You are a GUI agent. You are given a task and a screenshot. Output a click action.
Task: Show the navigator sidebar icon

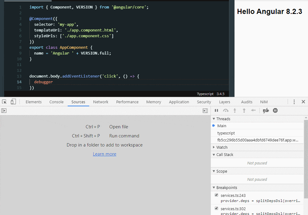pyautogui.click(x=4, y=111)
